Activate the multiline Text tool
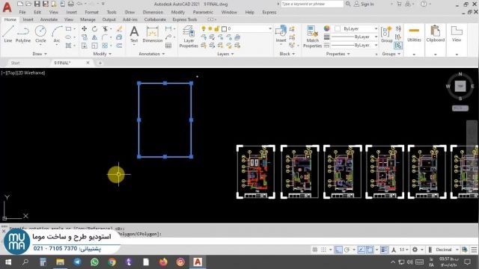 [134, 34]
